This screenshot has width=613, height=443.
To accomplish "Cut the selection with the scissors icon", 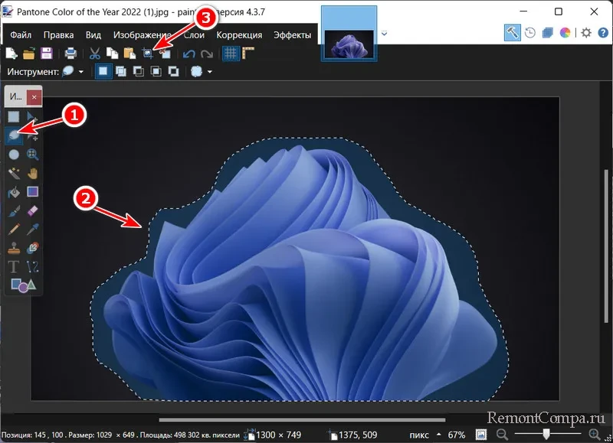I will tap(94, 54).
